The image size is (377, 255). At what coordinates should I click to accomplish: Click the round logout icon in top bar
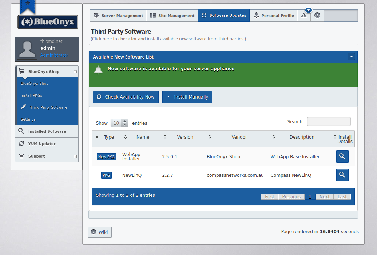coord(317,16)
